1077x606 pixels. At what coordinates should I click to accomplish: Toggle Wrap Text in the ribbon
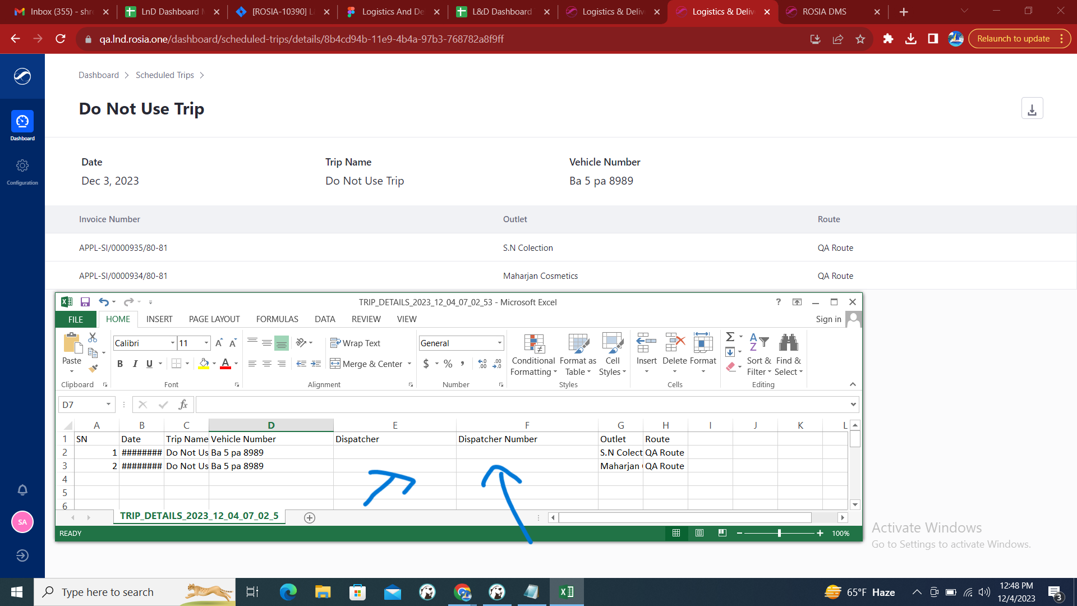356,343
